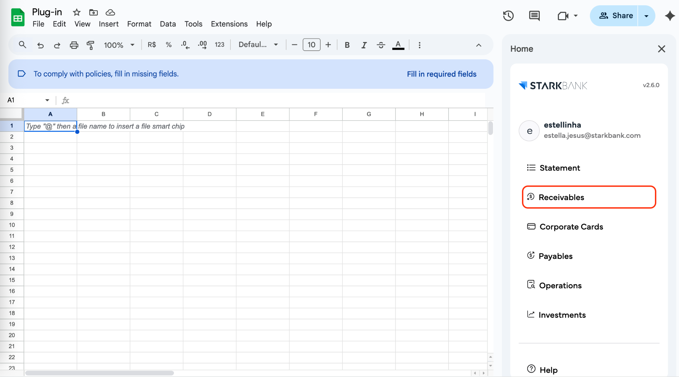Open the comments icon
Screen dimensions: 679x377
point(534,16)
